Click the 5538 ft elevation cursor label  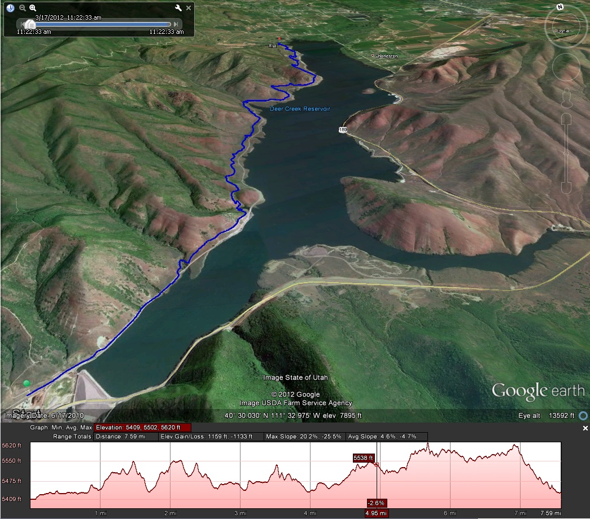[x=363, y=458]
